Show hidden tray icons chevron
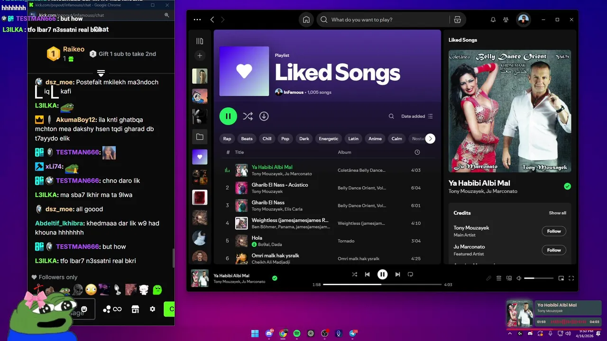607x341 pixels. [x=510, y=333]
